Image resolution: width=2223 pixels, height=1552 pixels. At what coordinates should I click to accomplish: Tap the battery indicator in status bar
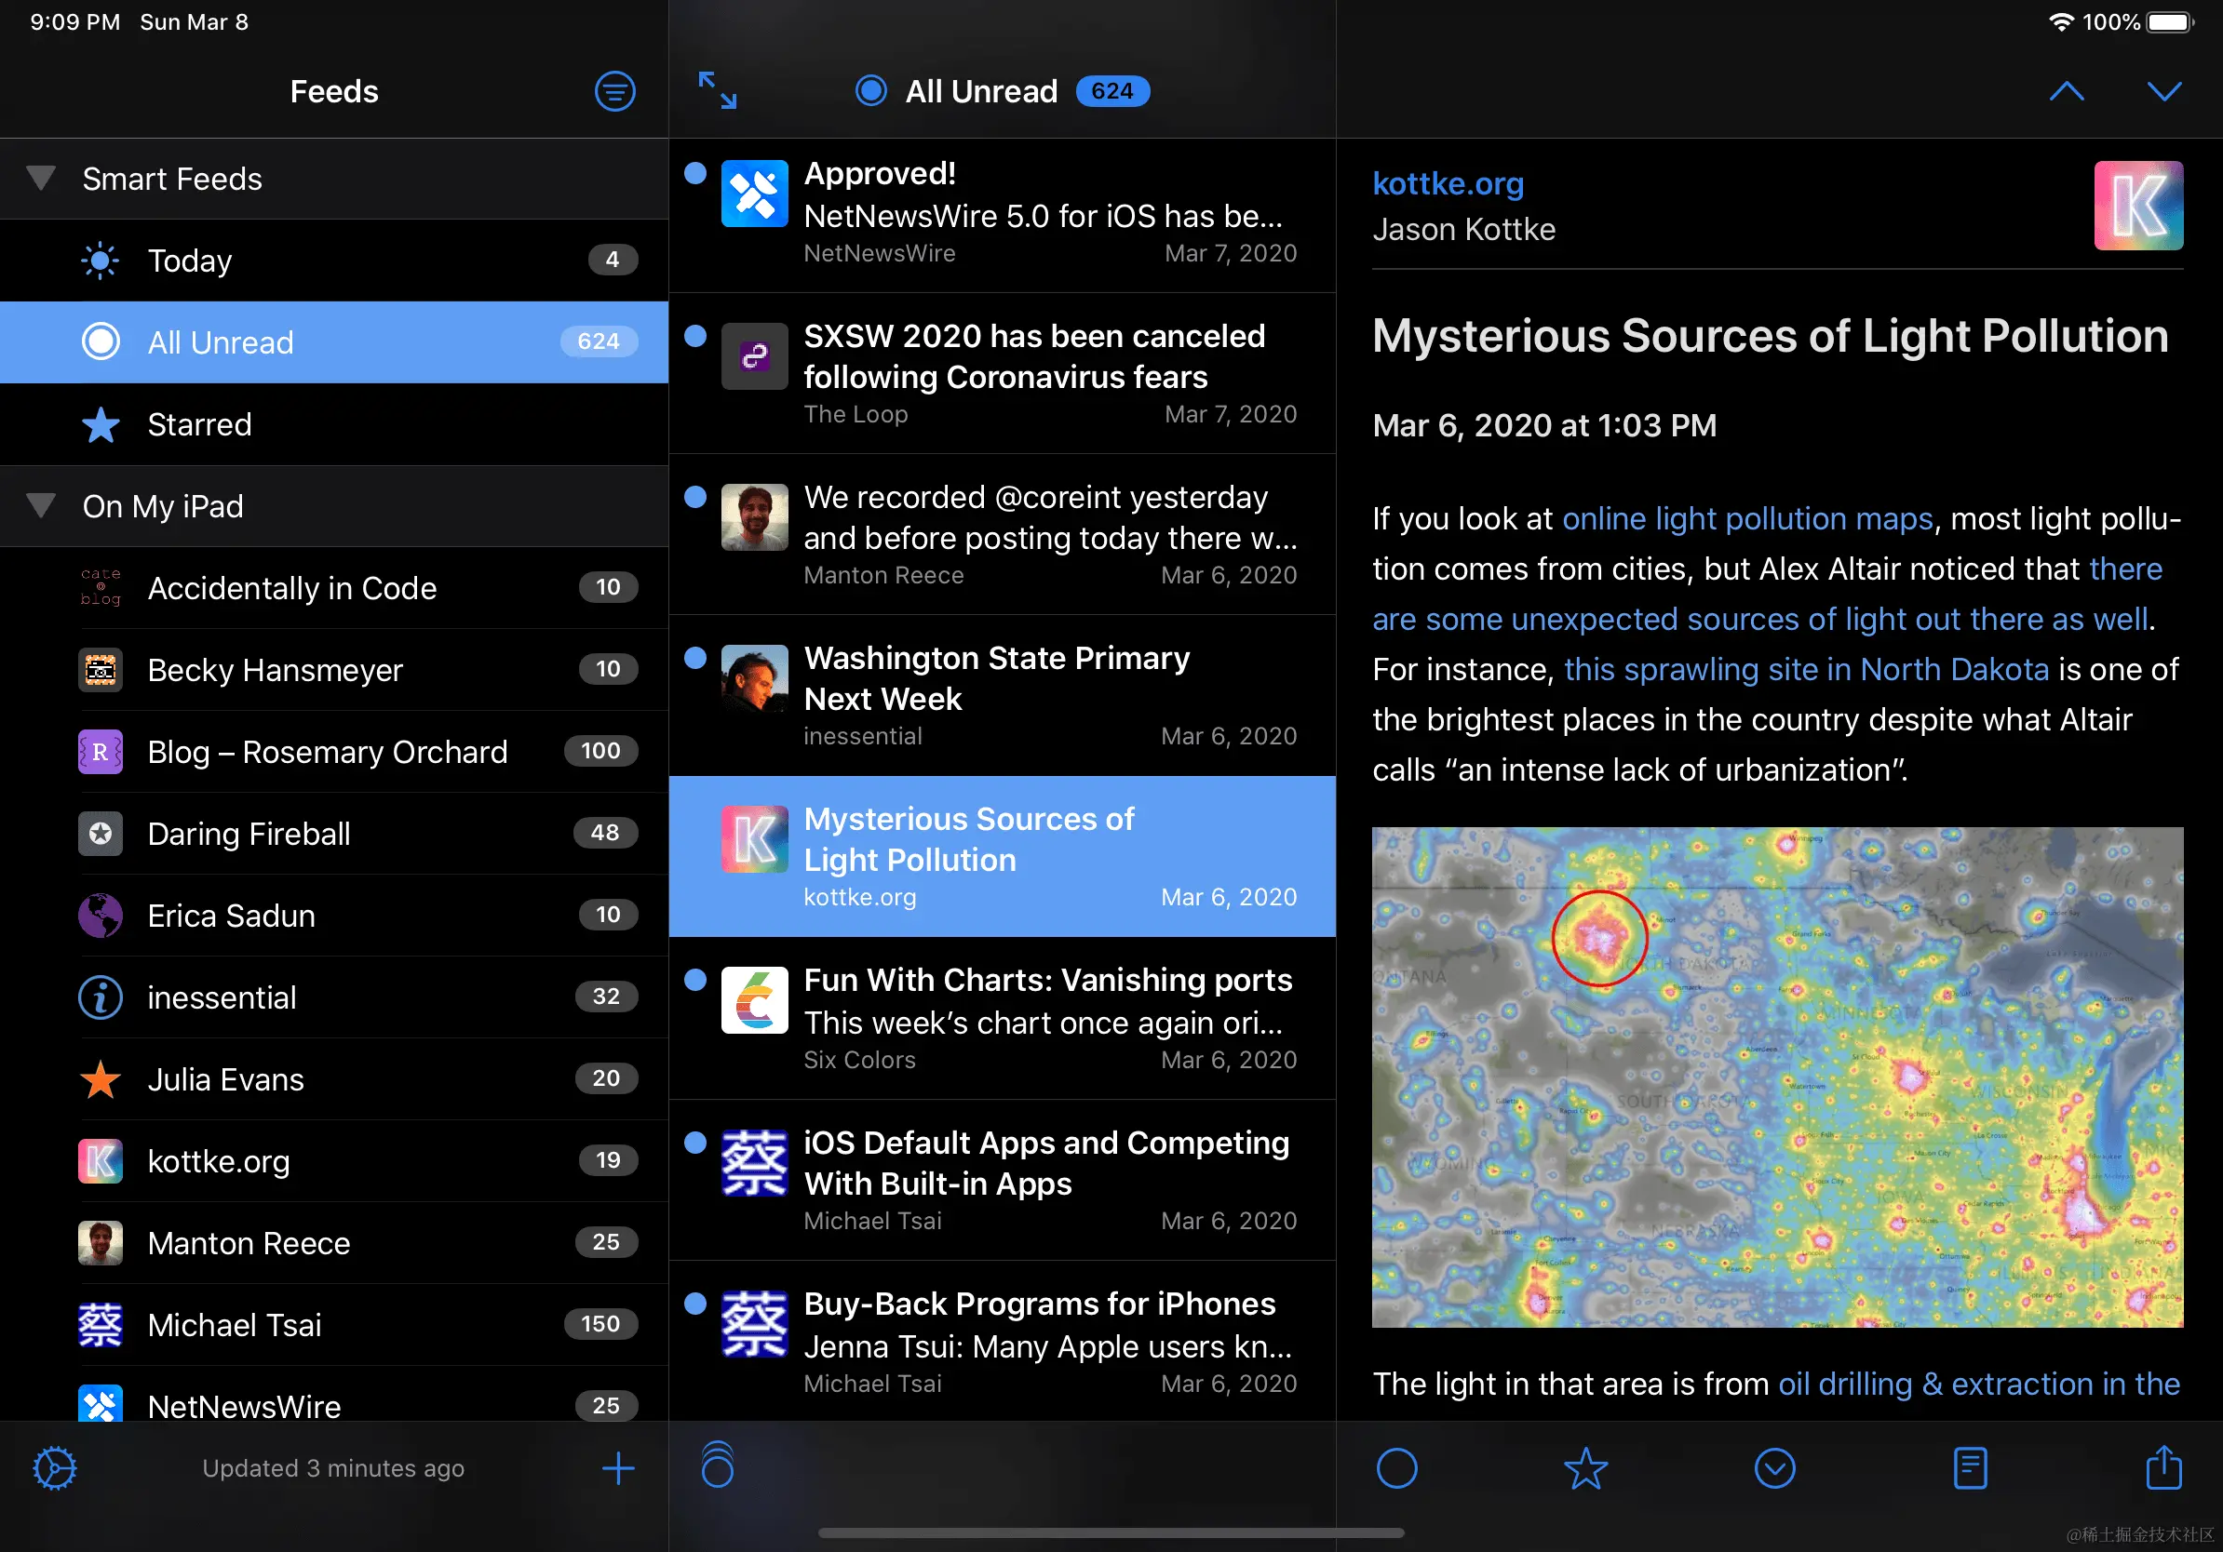point(2169,21)
